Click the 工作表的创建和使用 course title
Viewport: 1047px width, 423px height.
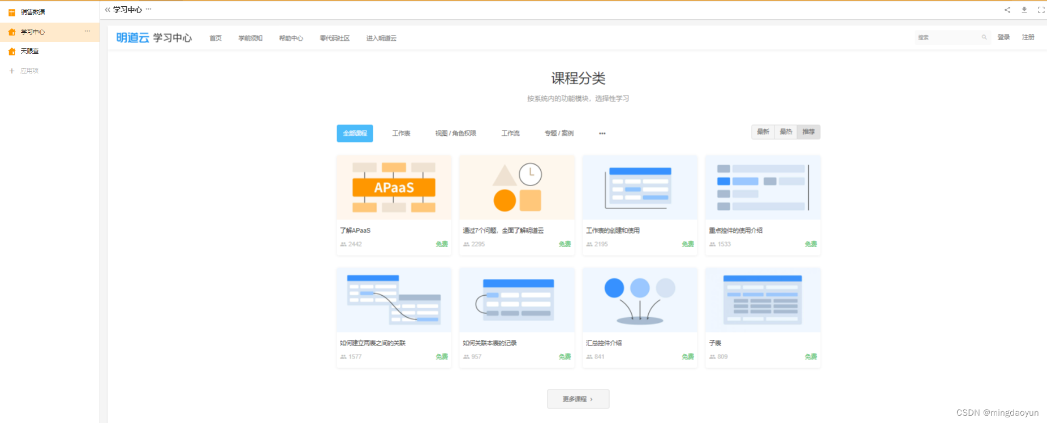(x=613, y=231)
